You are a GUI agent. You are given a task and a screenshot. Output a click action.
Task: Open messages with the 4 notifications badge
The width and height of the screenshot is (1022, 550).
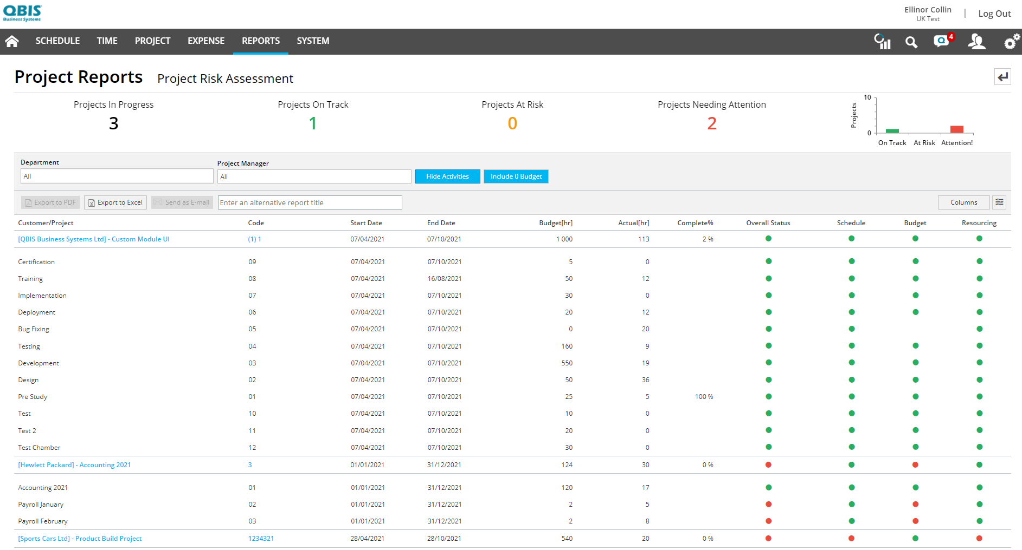point(942,42)
